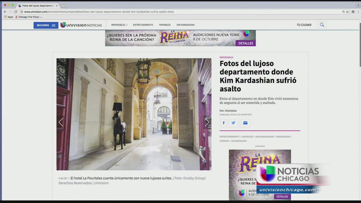The image size is (361, 203).
Task: Open the Chicago Fire Pizza bookmark
Action: 30,17
